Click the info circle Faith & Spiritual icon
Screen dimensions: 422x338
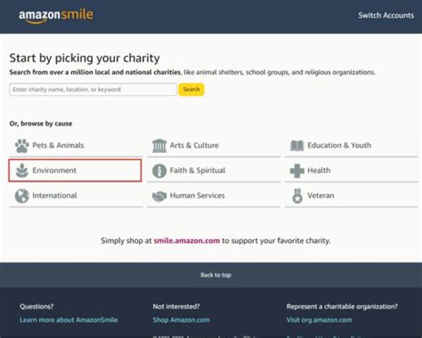(159, 170)
